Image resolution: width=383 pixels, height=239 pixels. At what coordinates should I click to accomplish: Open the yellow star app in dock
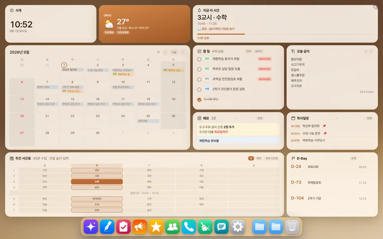coord(156,227)
